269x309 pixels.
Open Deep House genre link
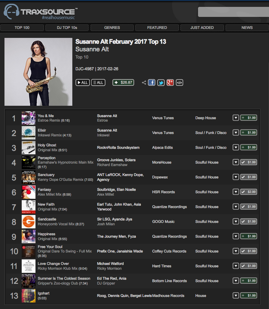(x=206, y=118)
